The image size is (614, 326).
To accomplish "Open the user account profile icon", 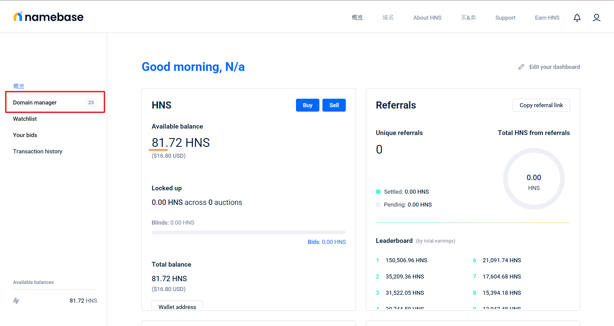I will 596,18.
